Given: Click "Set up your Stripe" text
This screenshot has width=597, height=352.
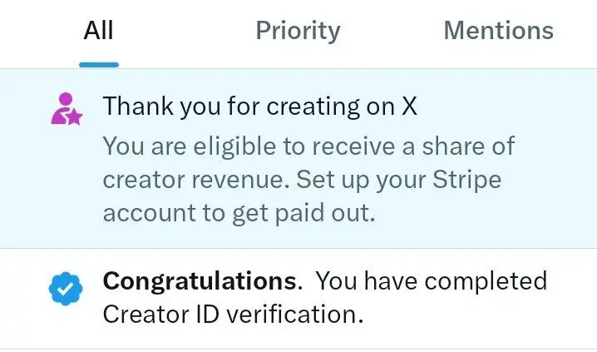Looking at the screenshot, I should pyautogui.click(x=398, y=180).
